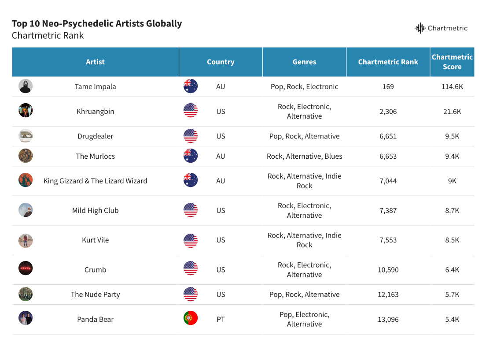Open the Kurt Vile artist name
Screen dimensions: 482x343
[95, 240]
